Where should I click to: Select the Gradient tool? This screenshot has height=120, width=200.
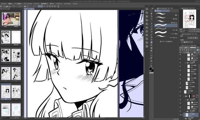pyautogui.click(x=151, y=50)
